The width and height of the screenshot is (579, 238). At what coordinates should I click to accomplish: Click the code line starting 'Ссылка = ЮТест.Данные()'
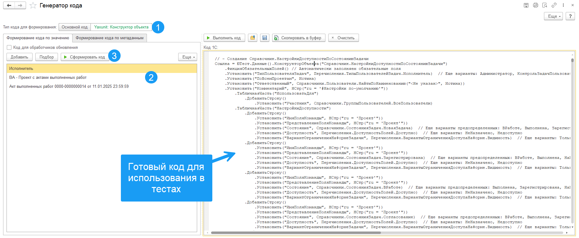pos(331,64)
